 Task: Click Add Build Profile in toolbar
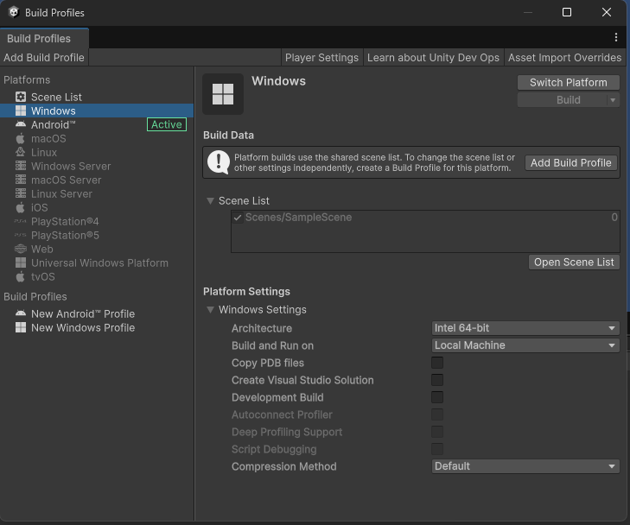coord(44,58)
